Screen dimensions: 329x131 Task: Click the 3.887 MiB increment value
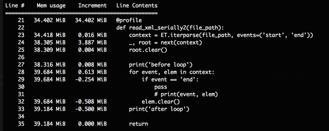pos(93,43)
